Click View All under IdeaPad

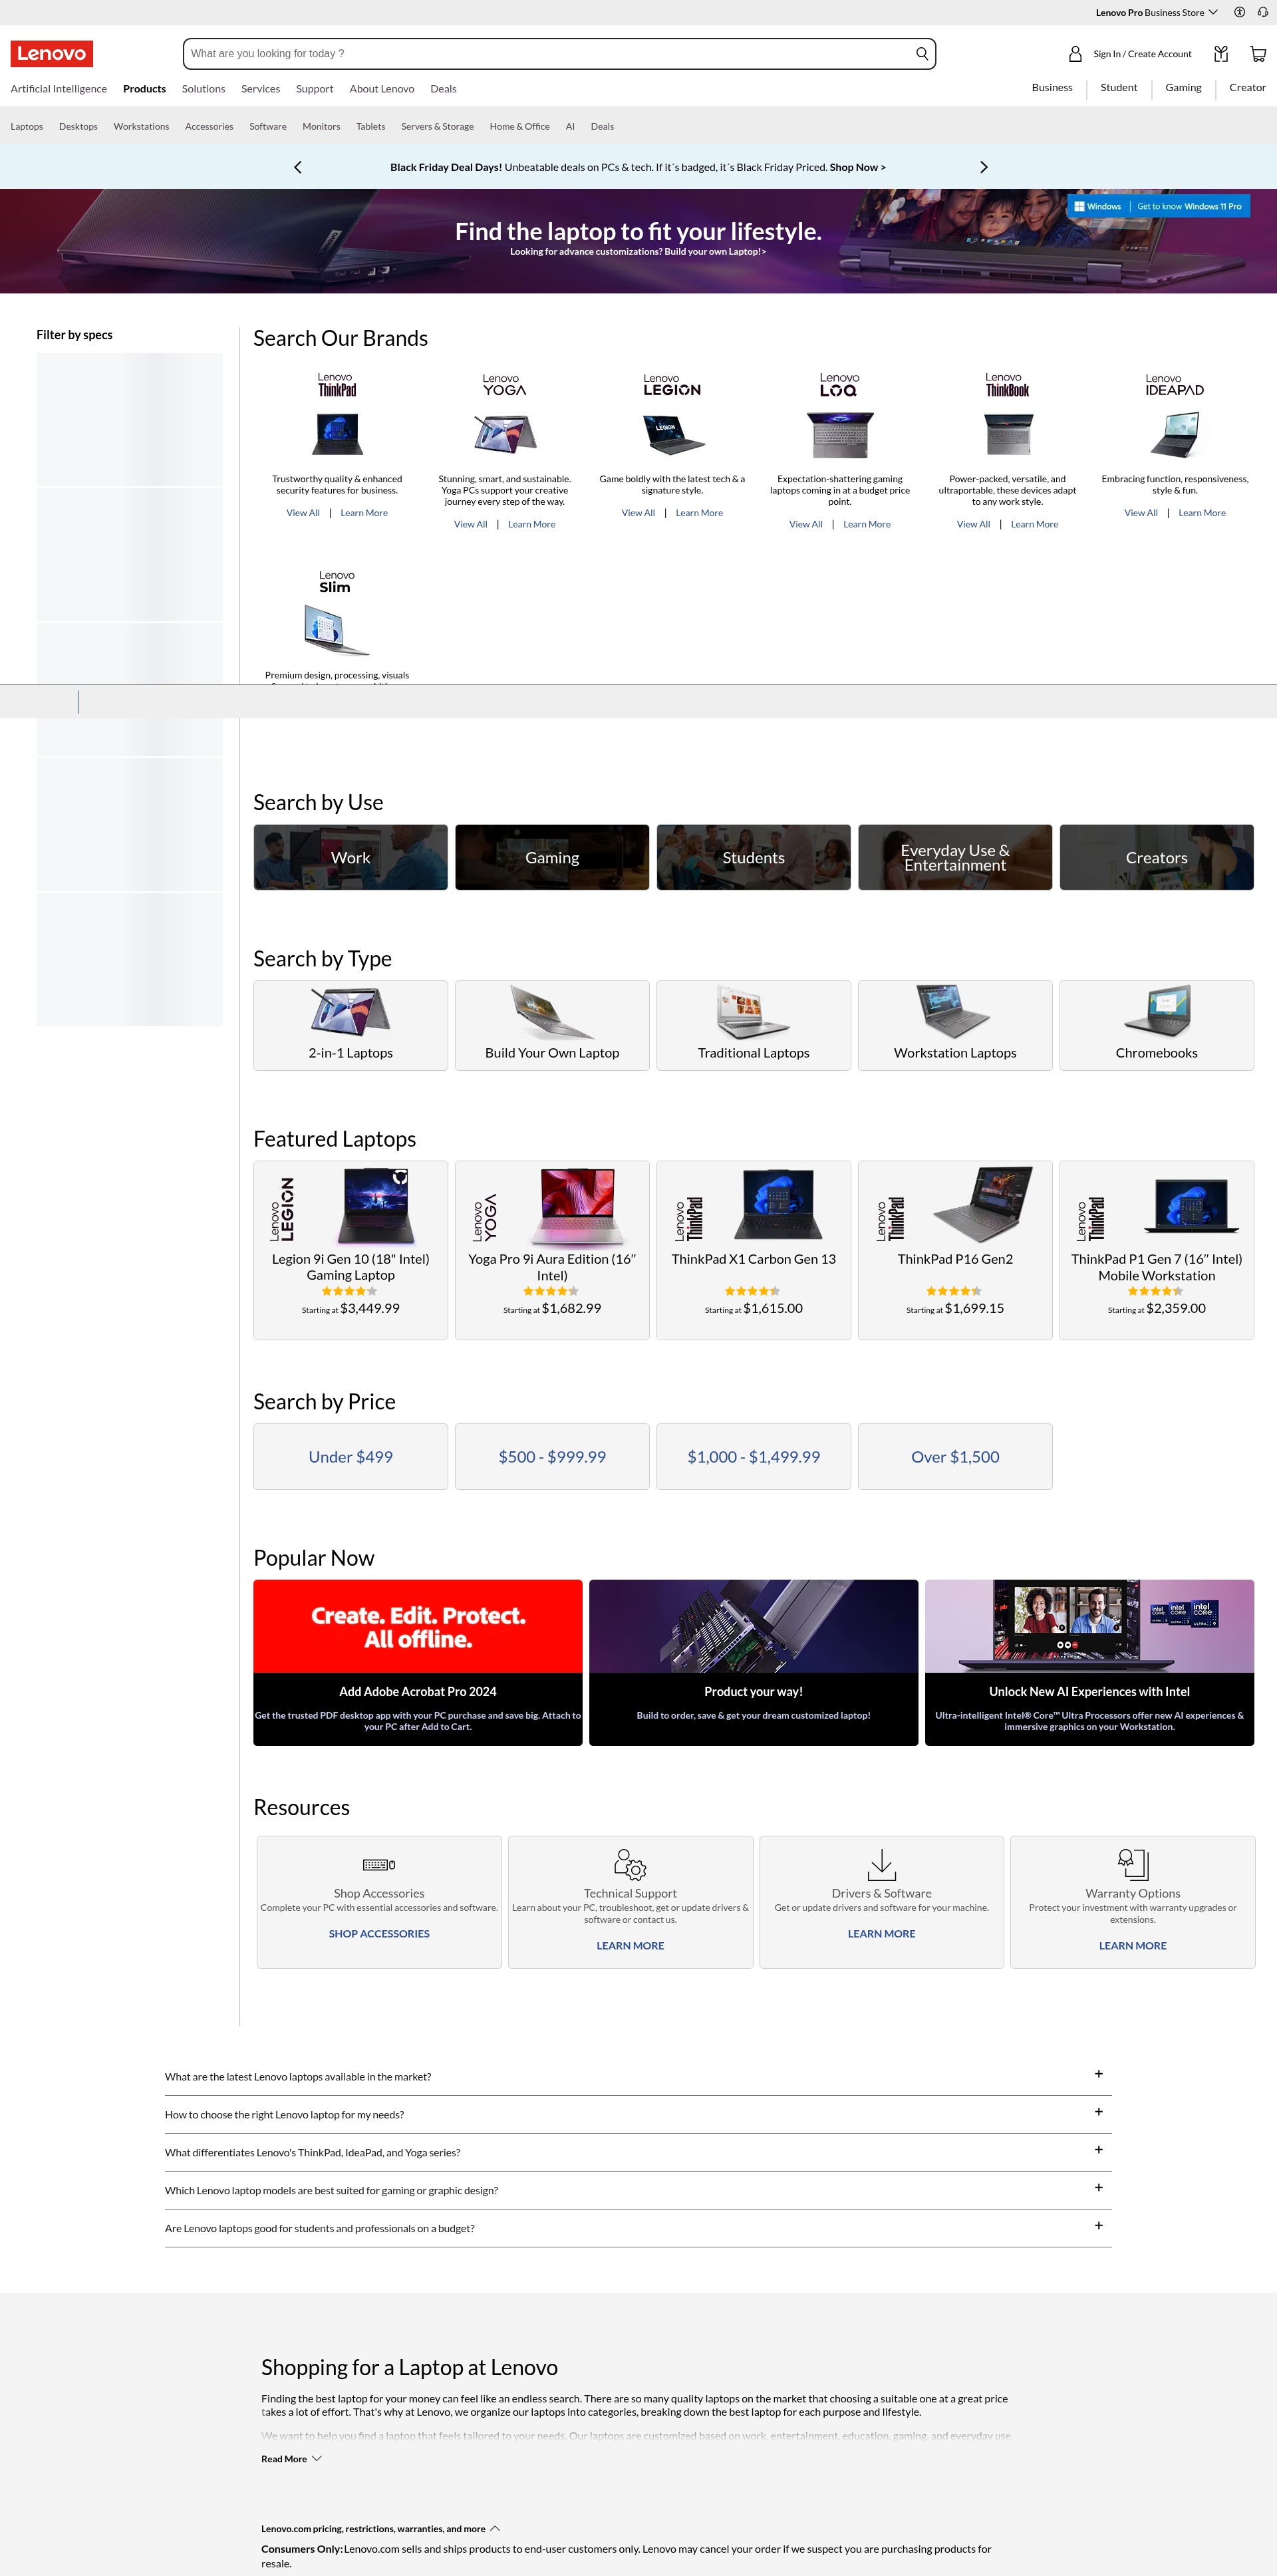tap(1141, 513)
